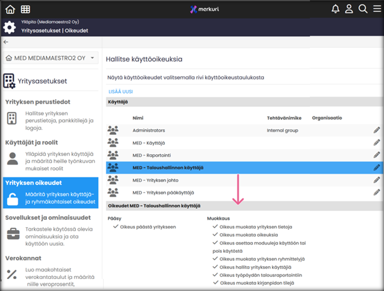
Task: Select Yrityksen perustiedot in sidebar
Action: 38,102
